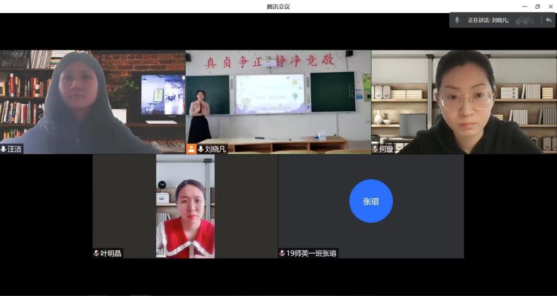
Task: Click the muted mic icon beside 何璇
Action: (375, 149)
